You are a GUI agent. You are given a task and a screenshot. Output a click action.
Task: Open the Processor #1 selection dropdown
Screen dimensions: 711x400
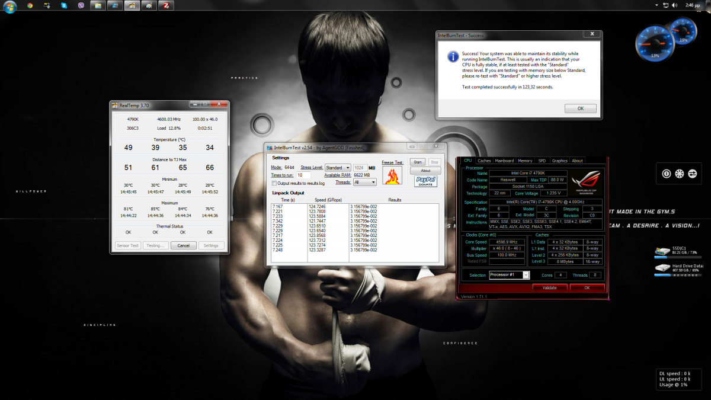point(510,275)
